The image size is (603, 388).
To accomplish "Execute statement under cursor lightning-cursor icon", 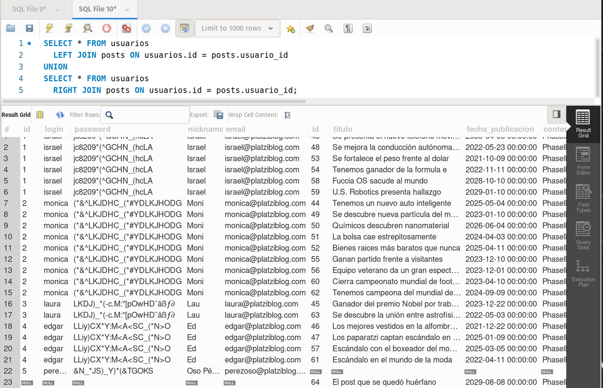I will (68, 29).
